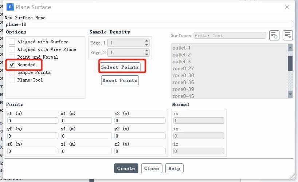Open the Help for Plane Surface
Screen dimensions: 298x182
174,168
